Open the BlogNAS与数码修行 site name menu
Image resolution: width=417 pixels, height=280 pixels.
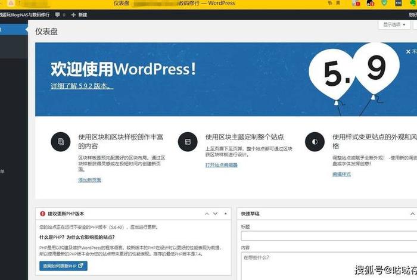point(25,15)
